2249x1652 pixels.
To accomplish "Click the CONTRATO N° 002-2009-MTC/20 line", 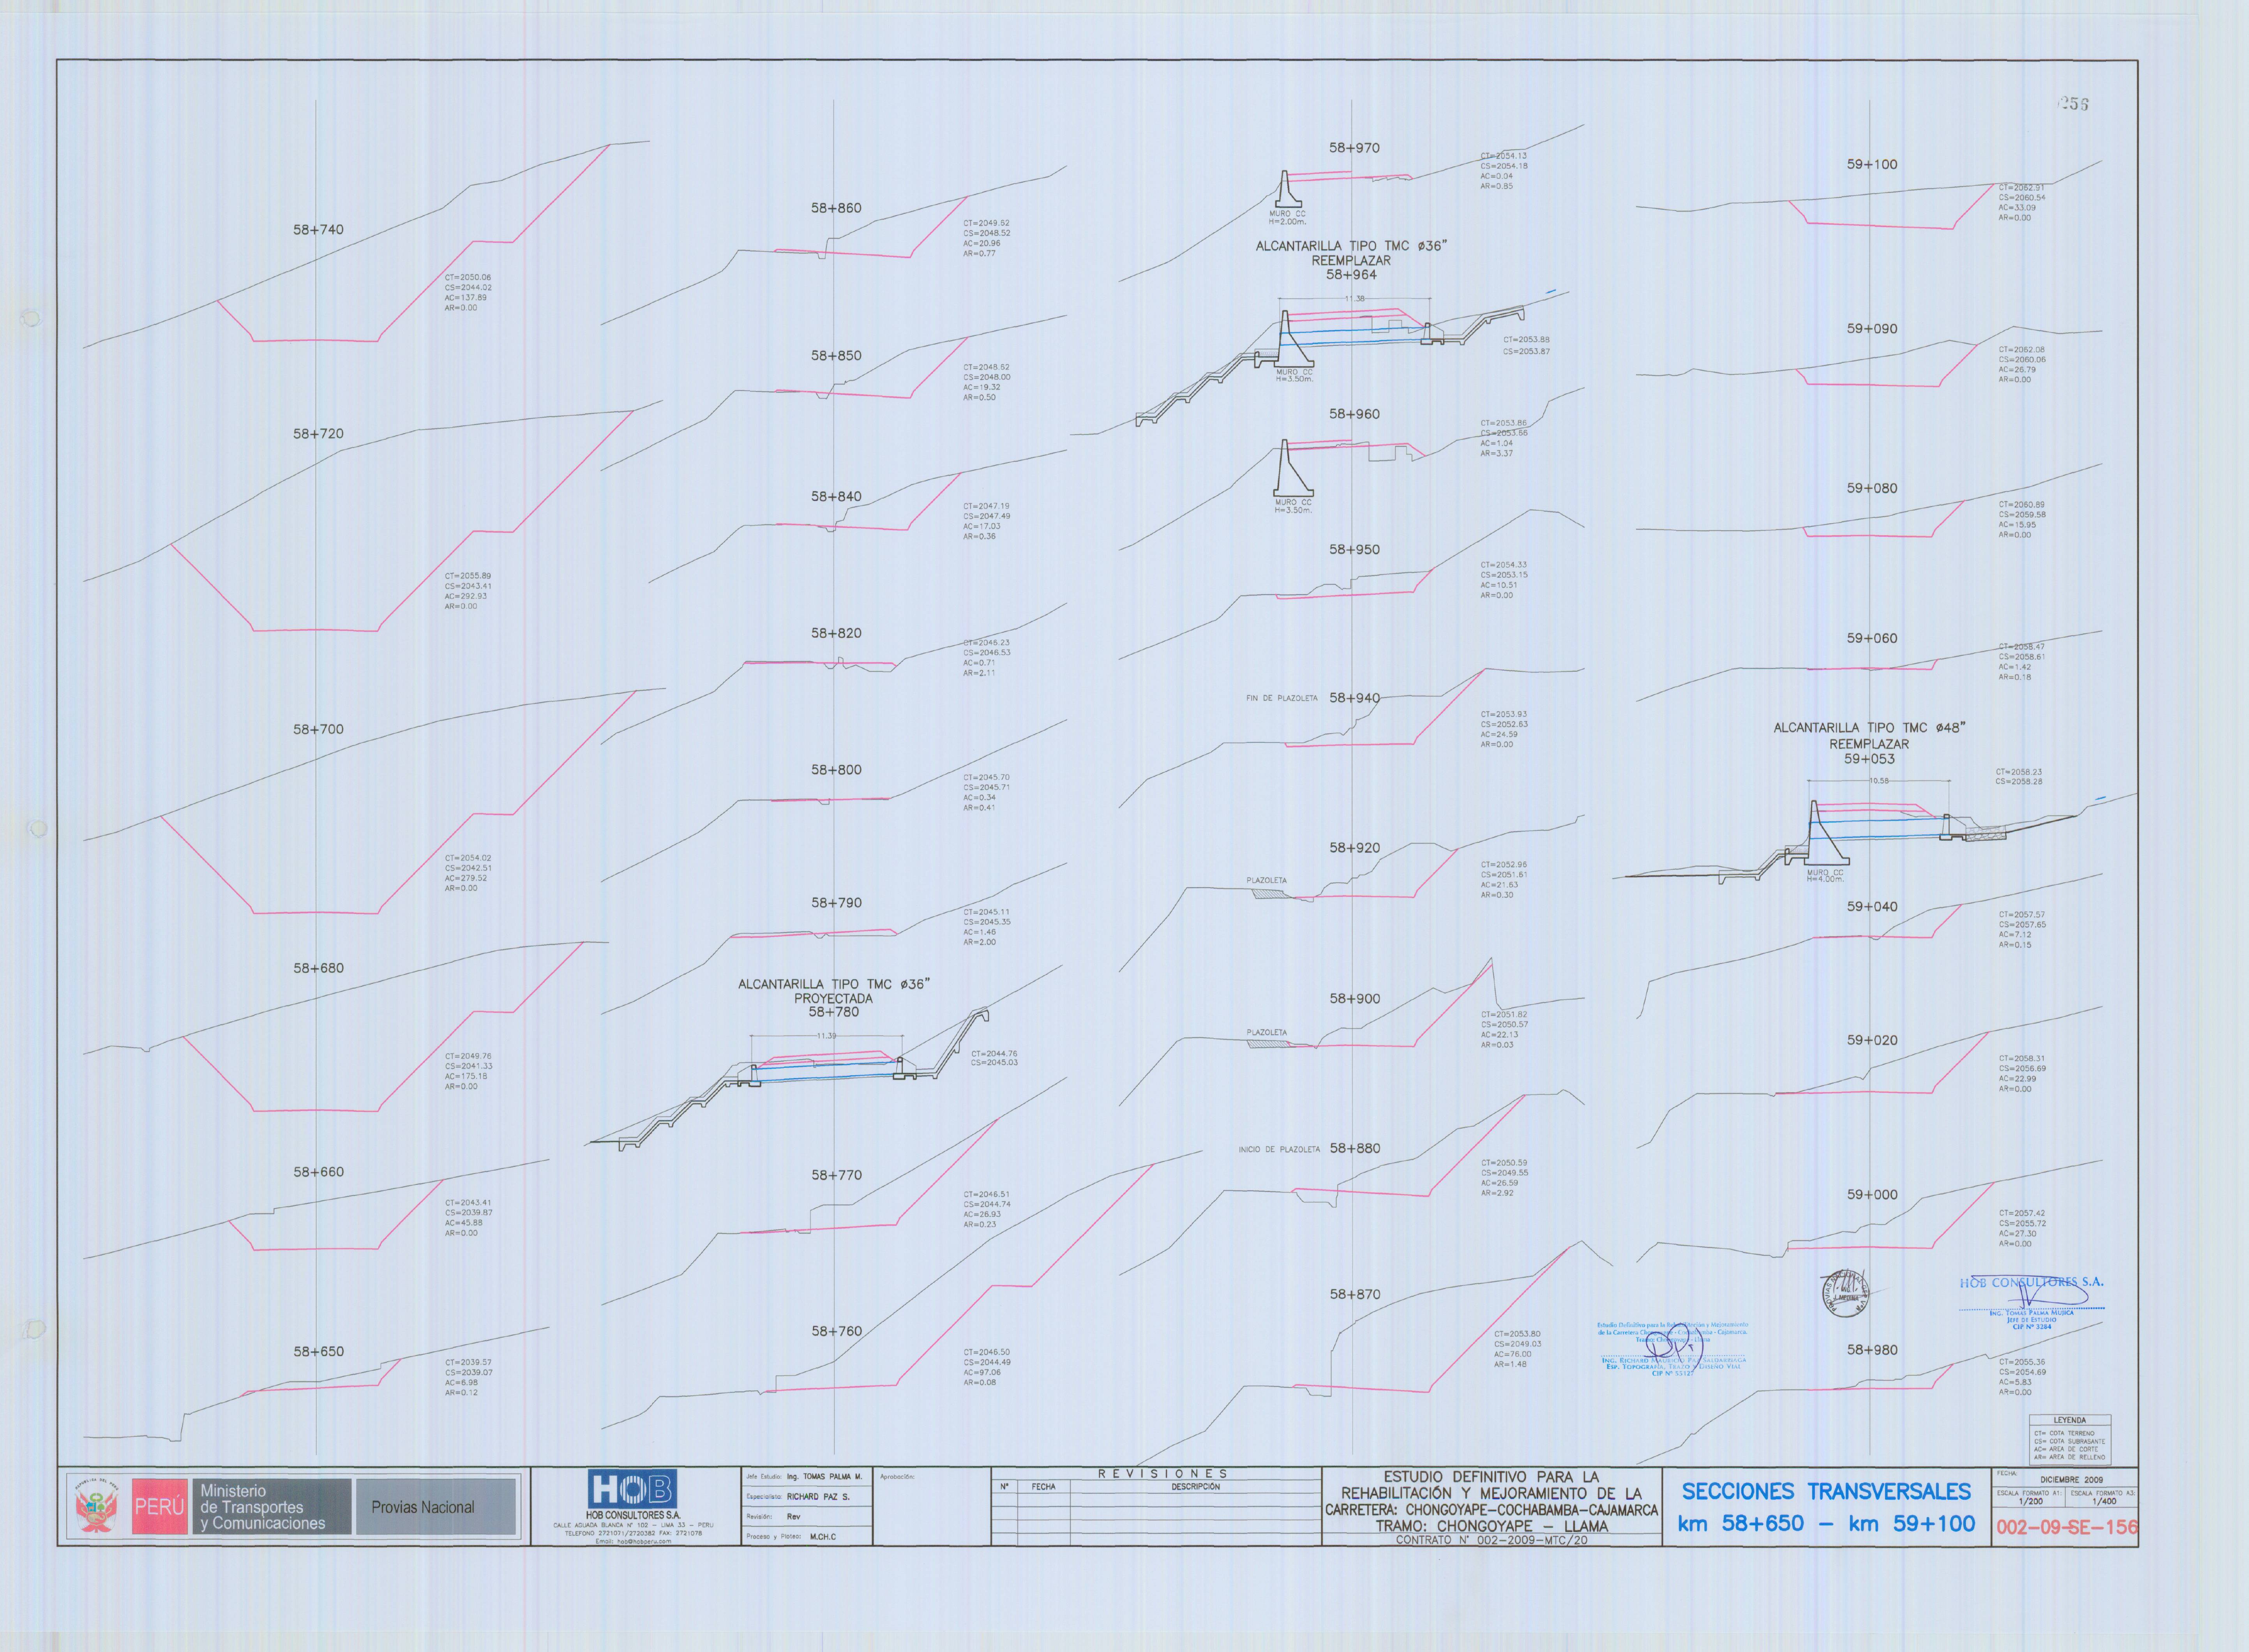I will 1491,1540.
